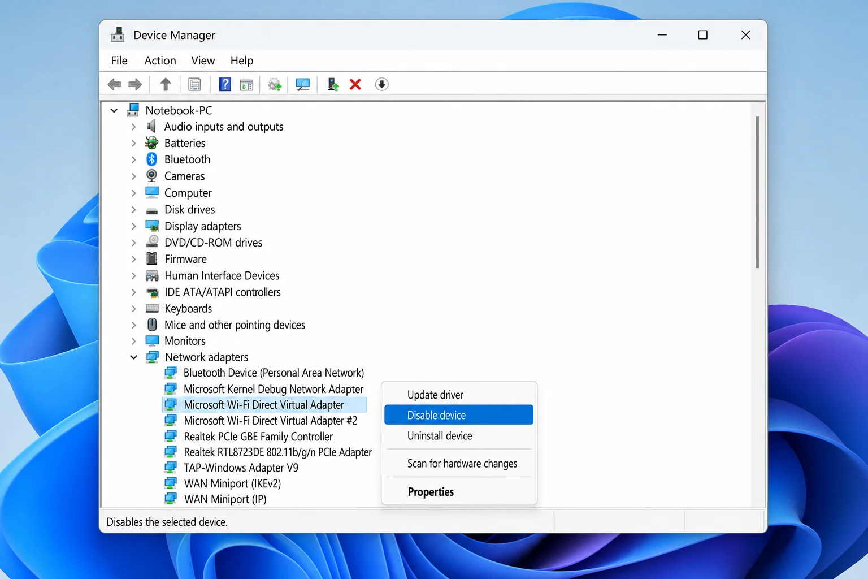This screenshot has width=868, height=579.
Task: Click the Cameras webcam icon
Action: click(x=151, y=176)
